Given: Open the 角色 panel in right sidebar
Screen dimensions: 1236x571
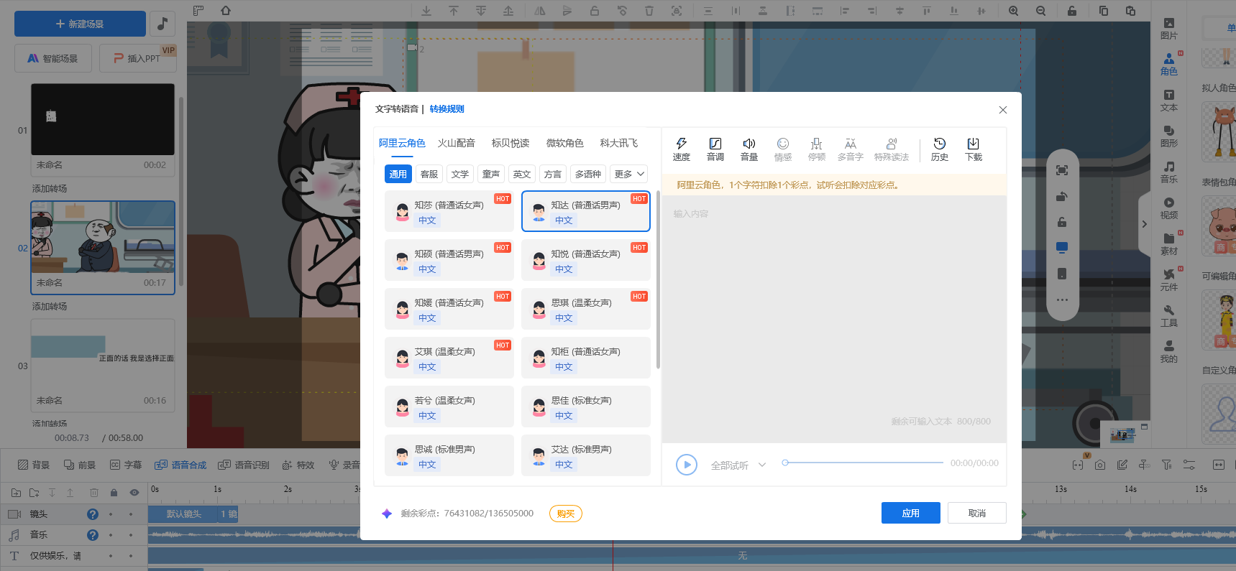Looking at the screenshot, I should pos(1168,65).
